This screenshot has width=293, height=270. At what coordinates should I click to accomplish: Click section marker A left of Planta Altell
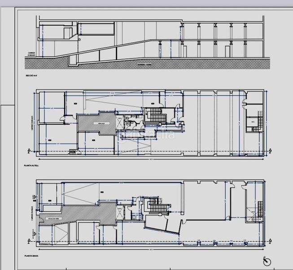(x=30, y=150)
